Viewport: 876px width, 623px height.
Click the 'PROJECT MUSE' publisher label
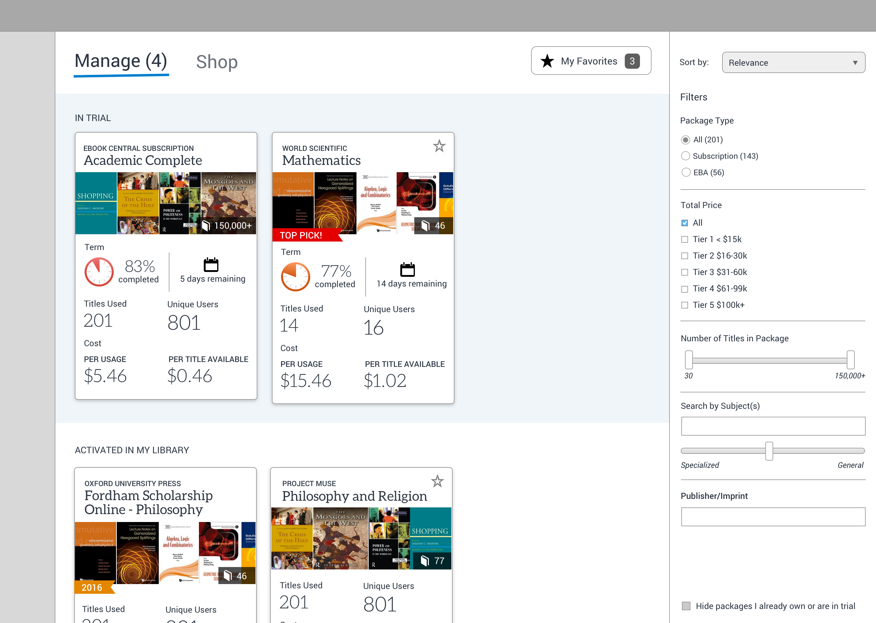(x=309, y=484)
